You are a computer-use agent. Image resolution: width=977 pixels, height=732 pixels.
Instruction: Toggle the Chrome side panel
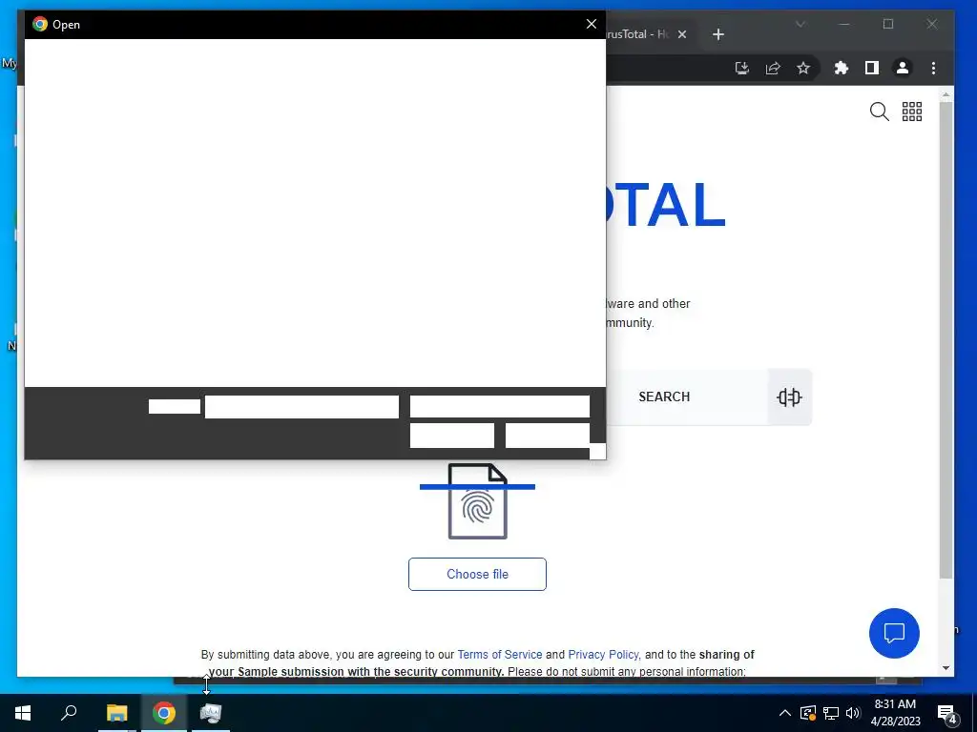click(872, 68)
